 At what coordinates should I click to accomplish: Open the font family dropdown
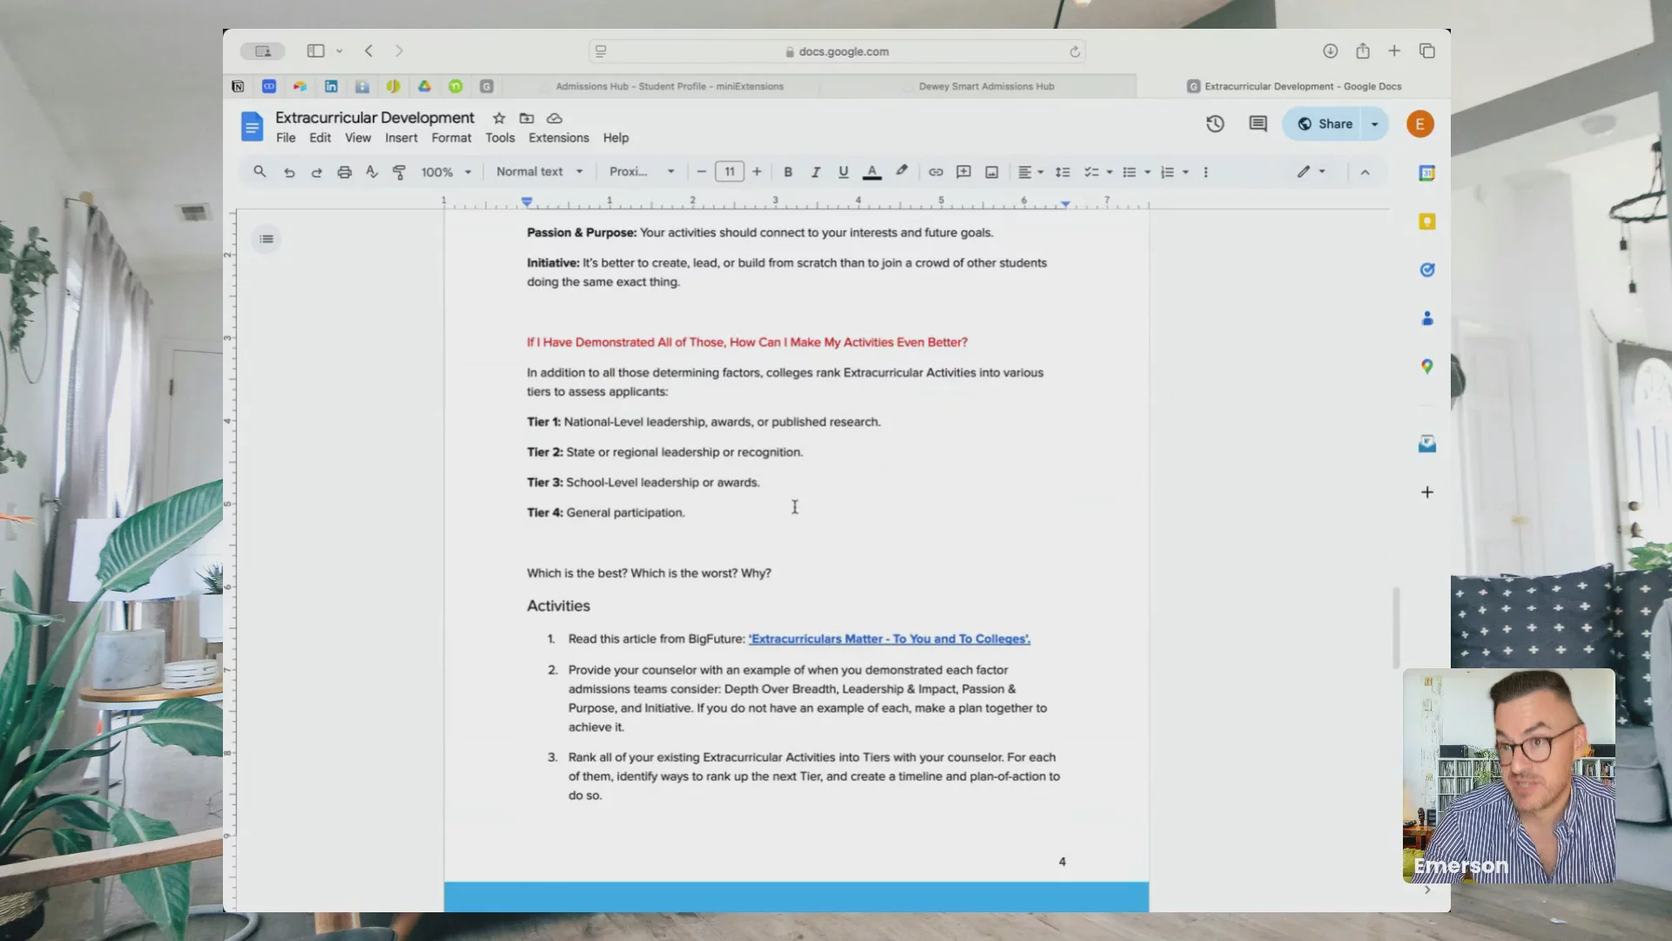click(642, 172)
